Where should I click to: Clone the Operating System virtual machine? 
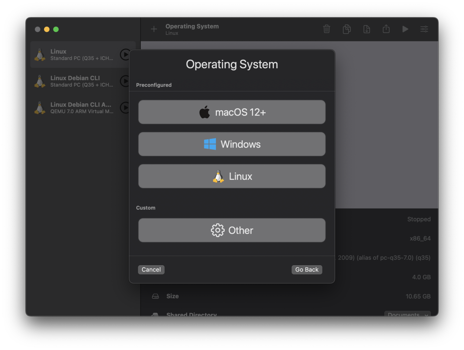pos(346,29)
